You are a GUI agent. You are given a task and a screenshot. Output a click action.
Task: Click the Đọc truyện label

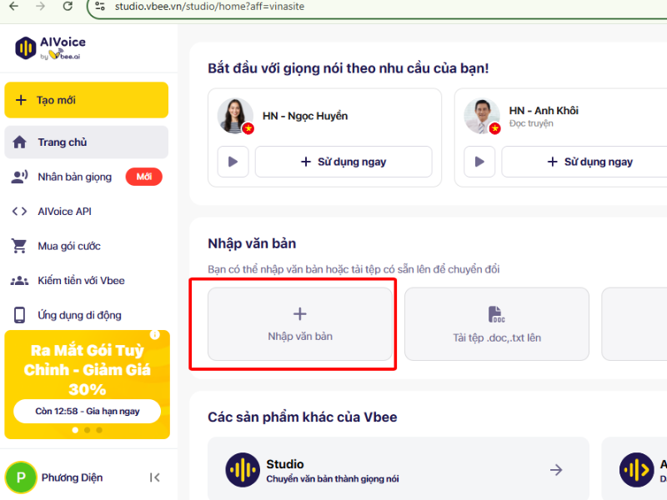tap(531, 123)
